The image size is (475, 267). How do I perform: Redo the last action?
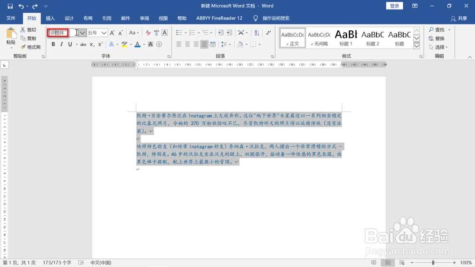(35, 6)
